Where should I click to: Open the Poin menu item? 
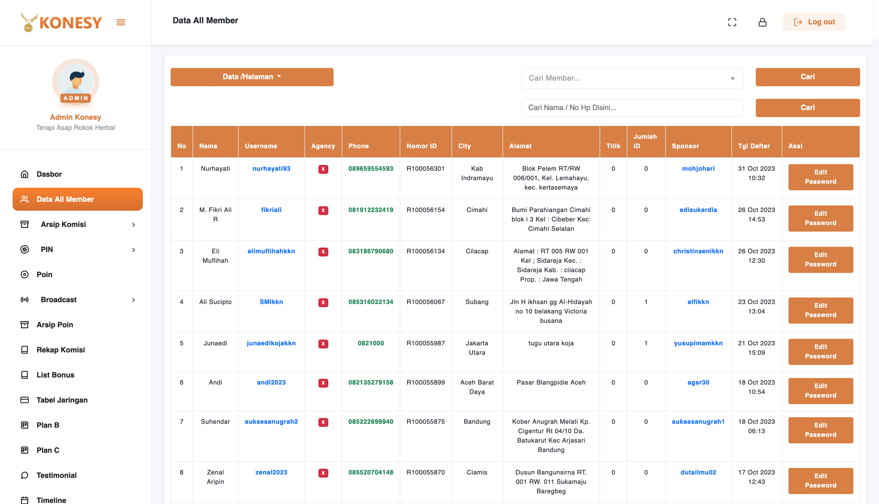pyautogui.click(x=78, y=274)
